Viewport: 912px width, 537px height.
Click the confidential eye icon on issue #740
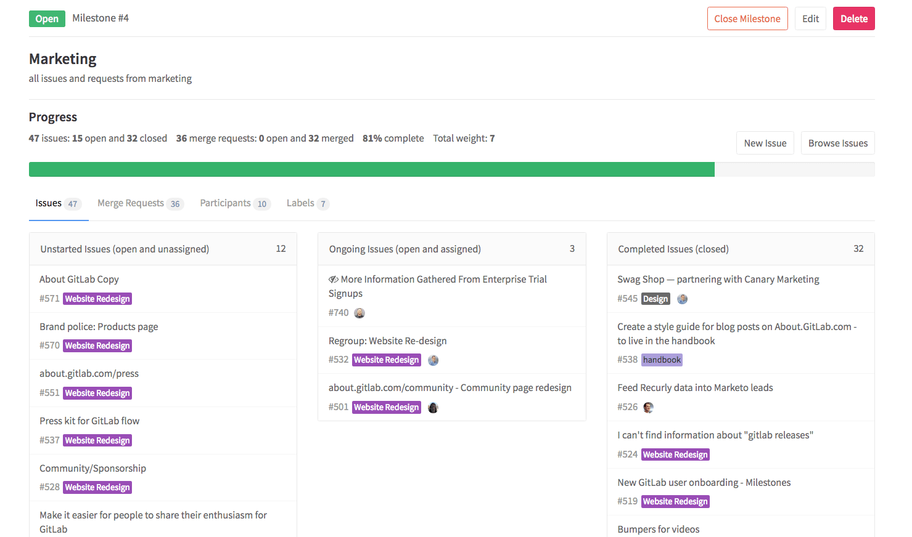334,279
